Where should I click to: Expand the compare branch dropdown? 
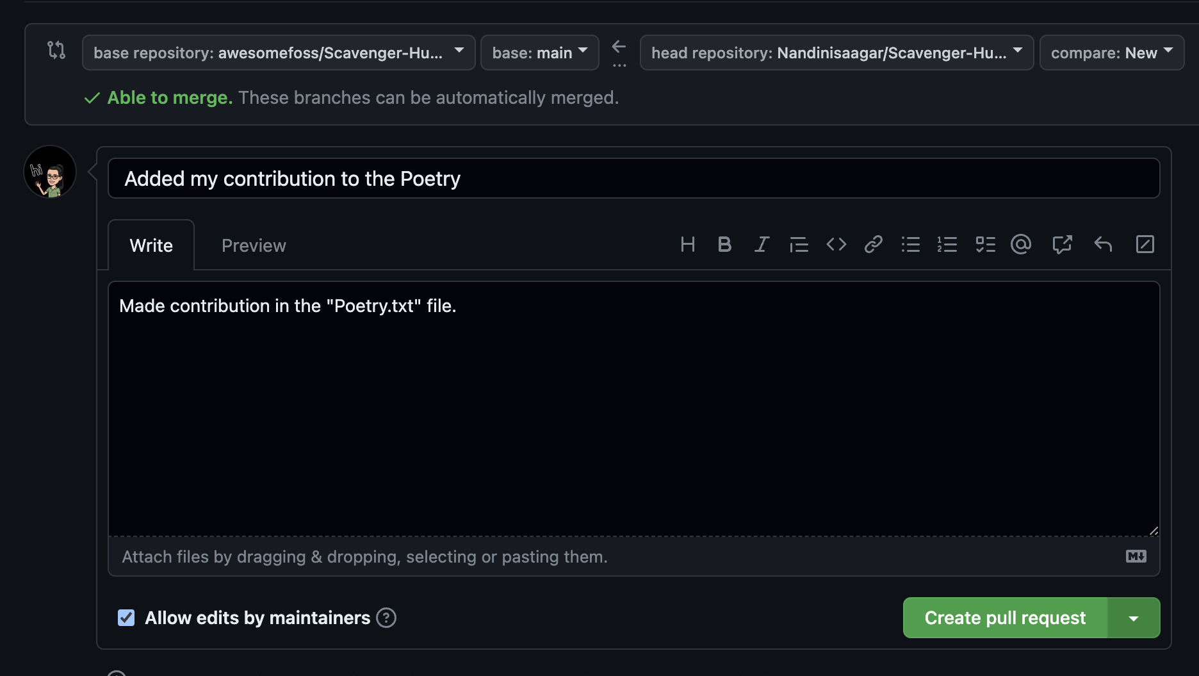coord(1111,53)
